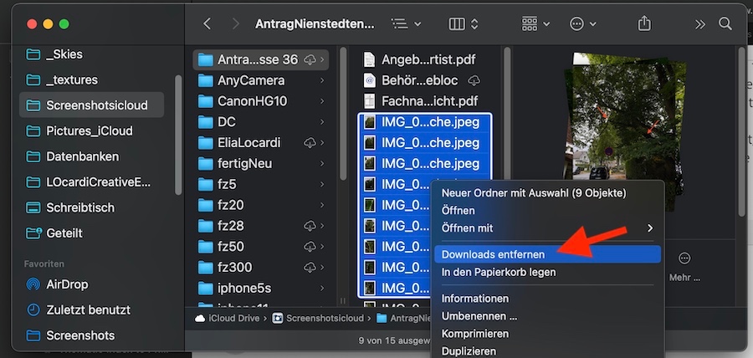
Task: Open AirDrop in the sidebar
Action: click(x=68, y=284)
